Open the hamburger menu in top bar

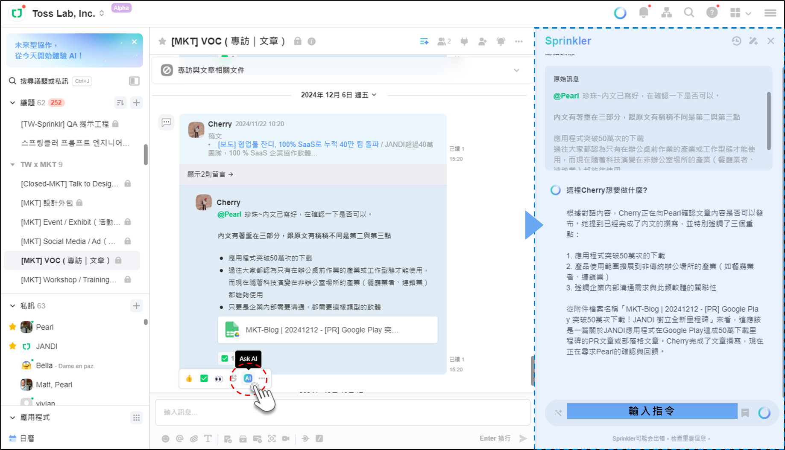770,13
